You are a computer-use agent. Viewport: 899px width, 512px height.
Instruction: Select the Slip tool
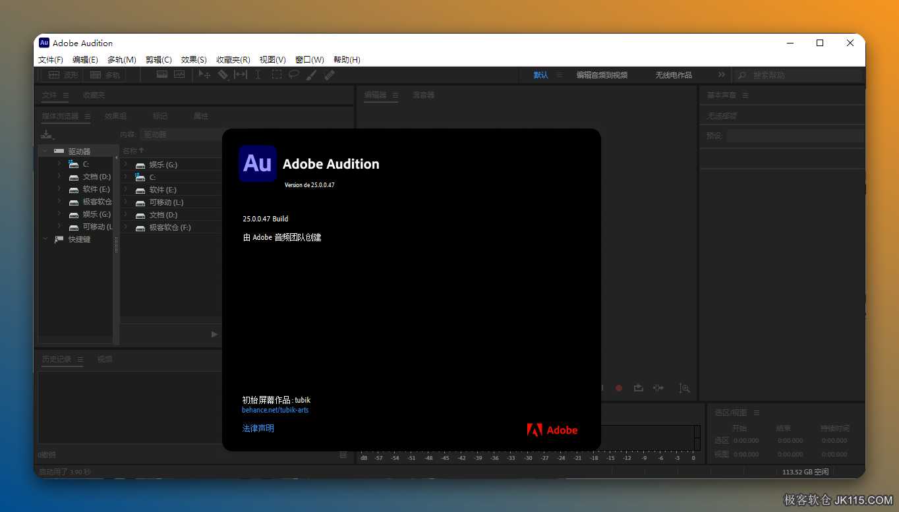(241, 75)
